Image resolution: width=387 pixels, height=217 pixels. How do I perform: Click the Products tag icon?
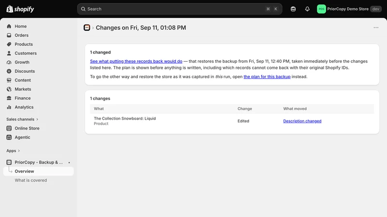(x=9, y=44)
